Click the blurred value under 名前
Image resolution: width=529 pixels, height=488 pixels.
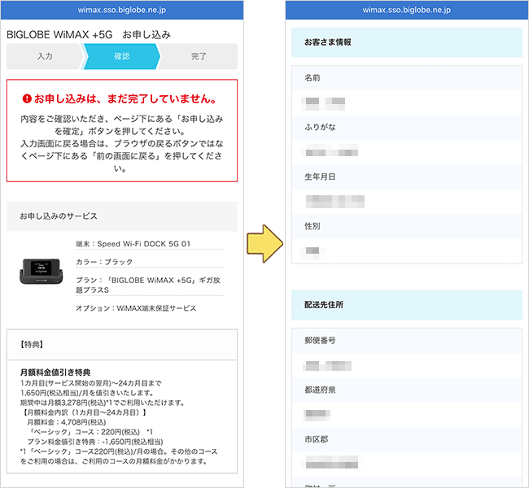coord(324,103)
